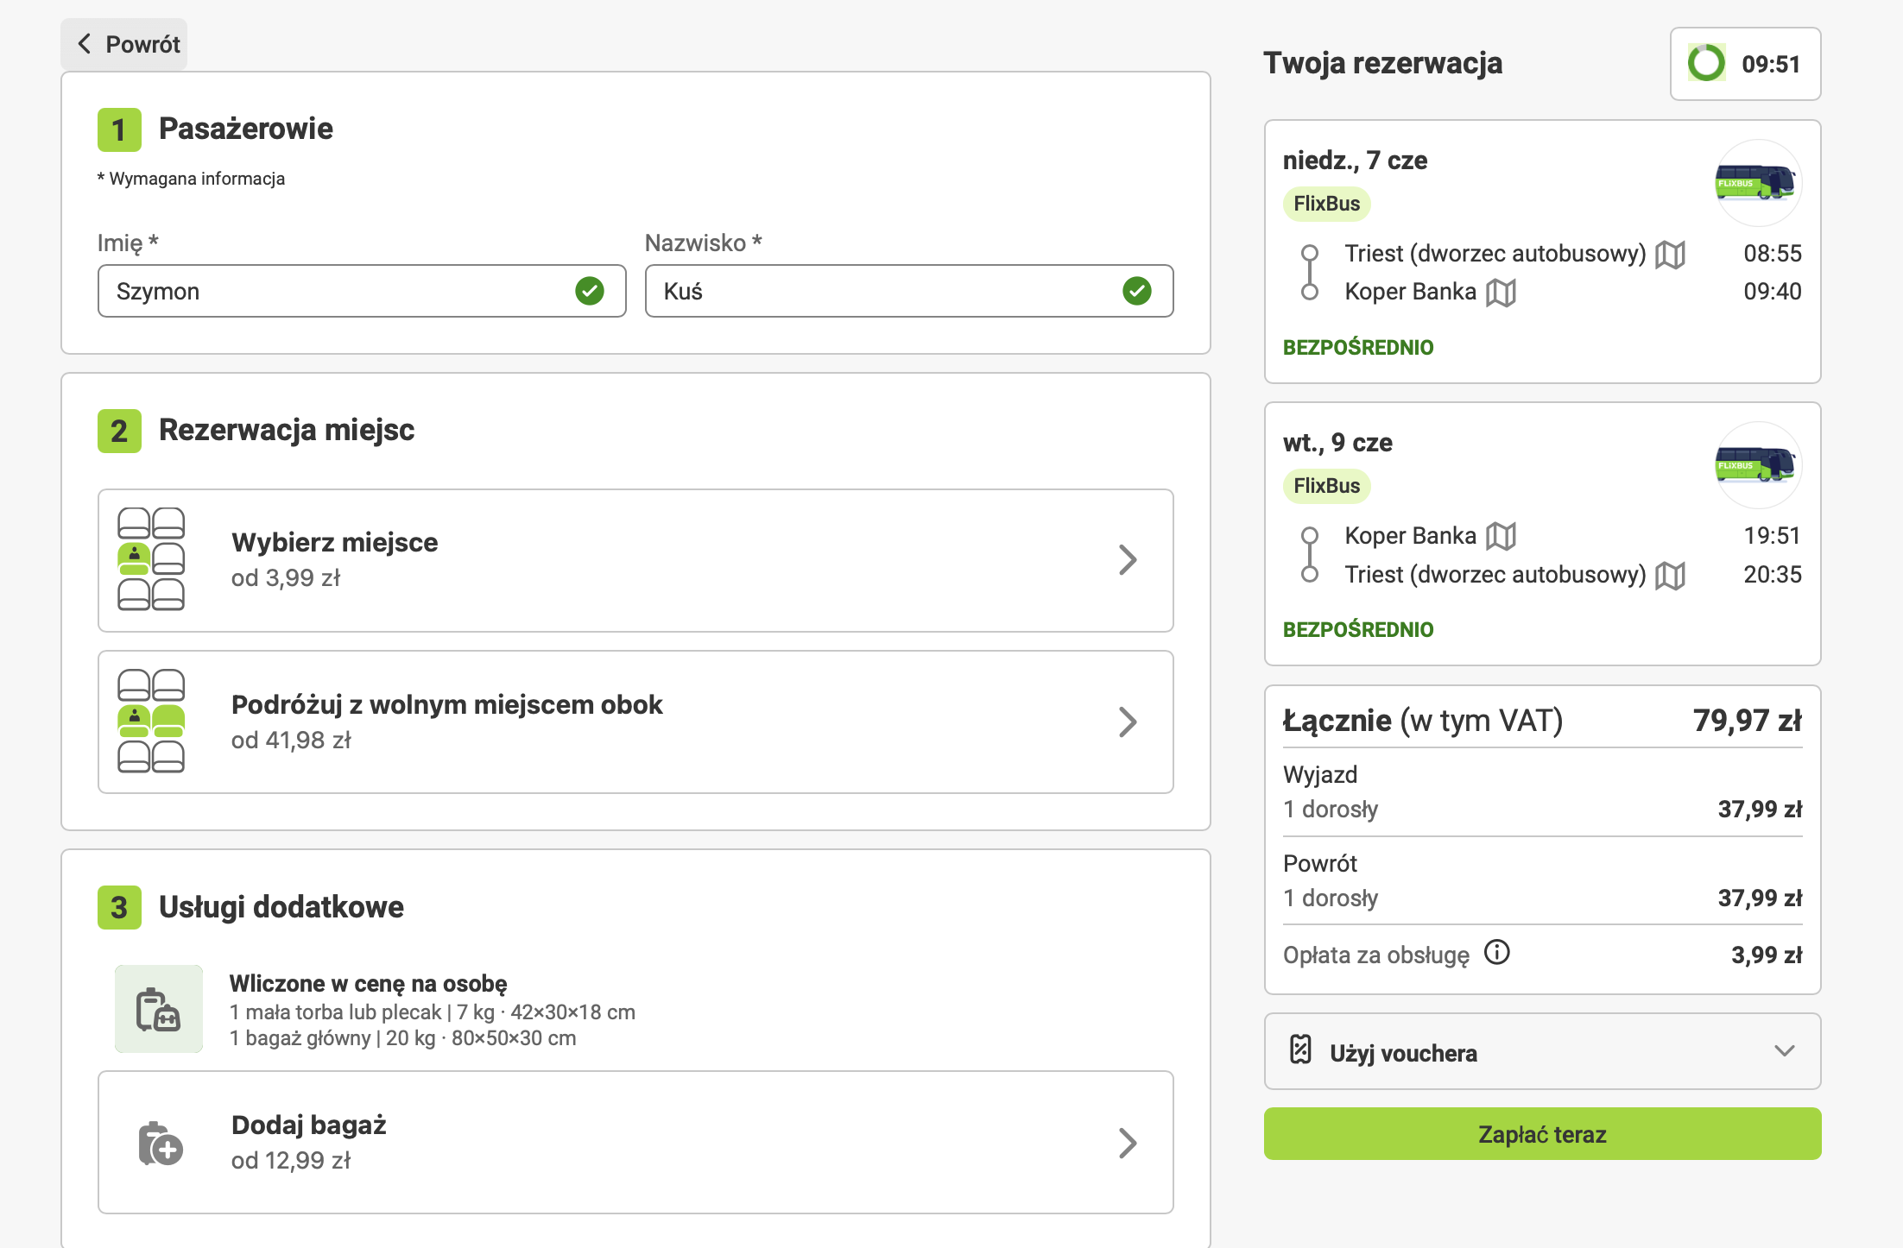Click the service fee 3,99 zł amount
The width and height of the screenshot is (1903, 1248).
click(x=1767, y=955)
